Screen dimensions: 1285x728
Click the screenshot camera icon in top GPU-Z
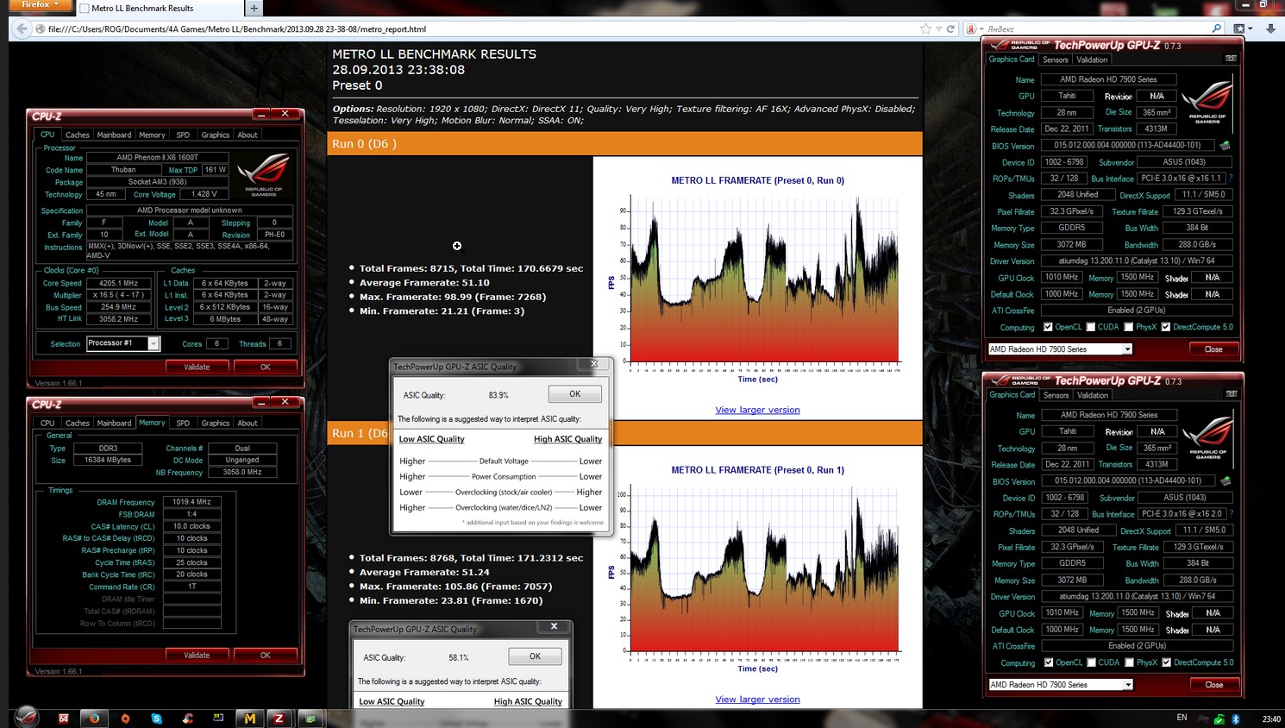point(1231,59)
